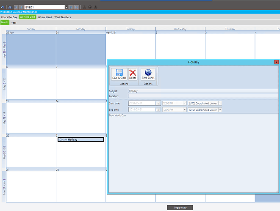Open Time Zones globe icon

click(148, 74)
